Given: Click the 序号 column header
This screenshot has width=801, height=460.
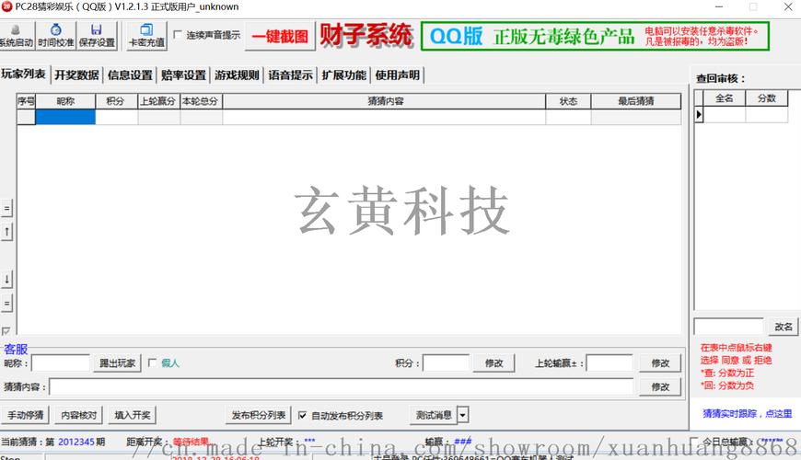Looking at the screenshot, I should 26,101.
